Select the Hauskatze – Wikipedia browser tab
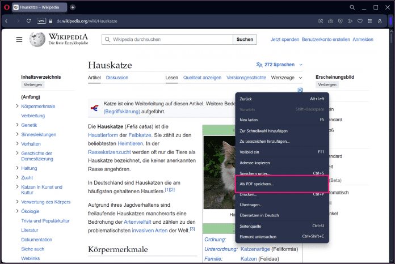The width and height of the screenshot is (395, 264). pyautogui.click(x=39, y=7)
